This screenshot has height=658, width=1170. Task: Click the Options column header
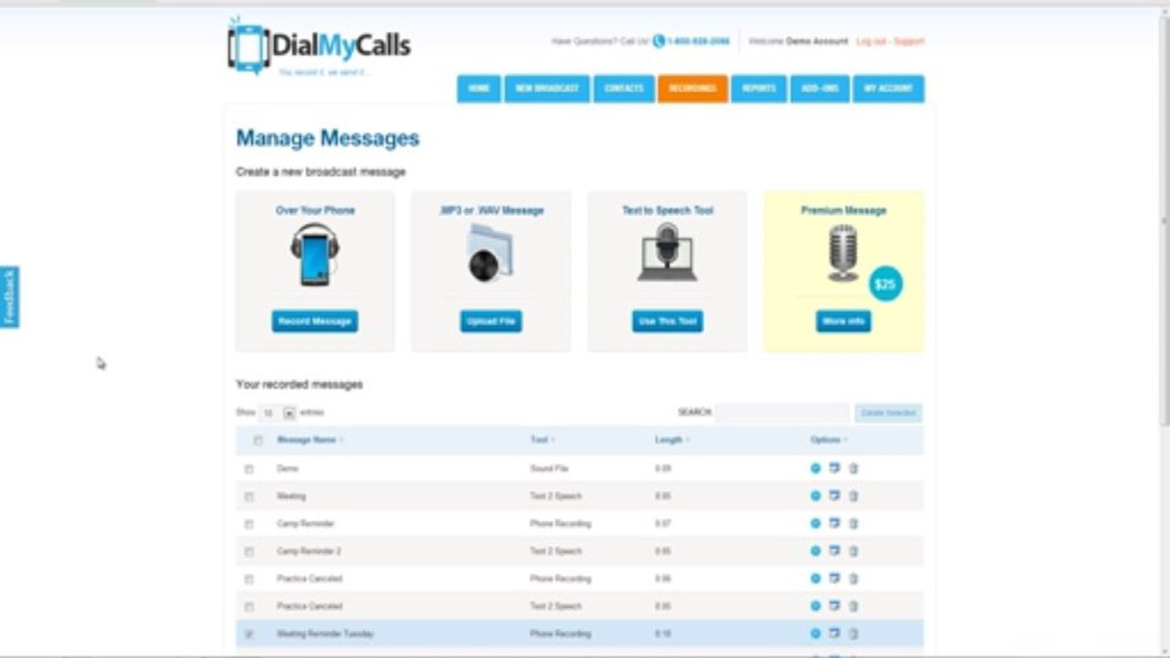tap(829, 440)
